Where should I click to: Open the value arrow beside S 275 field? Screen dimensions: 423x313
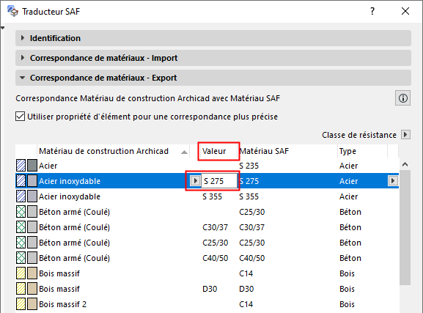point(195,180)
